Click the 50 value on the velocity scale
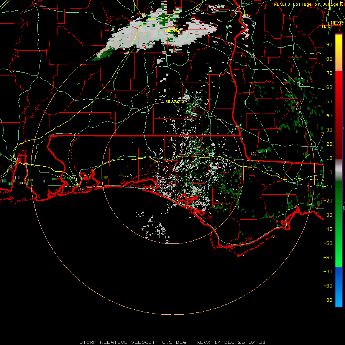The width and height of the screenshot is (345, 345). (329, 102)
